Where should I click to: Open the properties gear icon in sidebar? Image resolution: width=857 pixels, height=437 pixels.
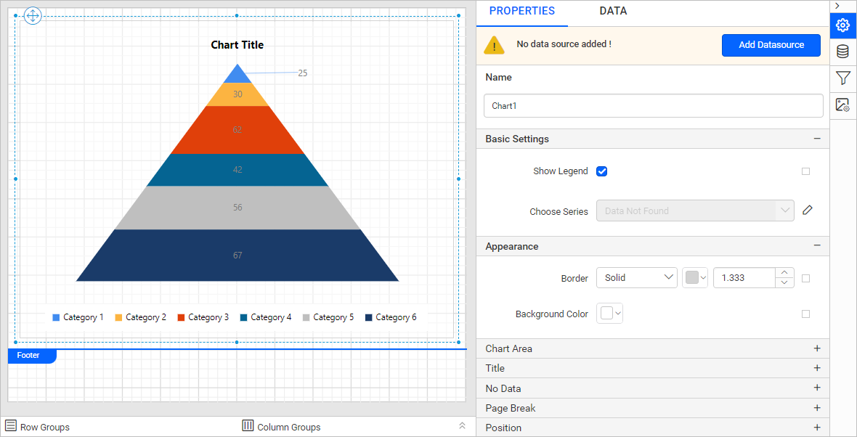point(842,25)
